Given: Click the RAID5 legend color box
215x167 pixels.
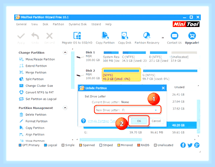Looking at the screenshot, I should click(x=139, y=145).
